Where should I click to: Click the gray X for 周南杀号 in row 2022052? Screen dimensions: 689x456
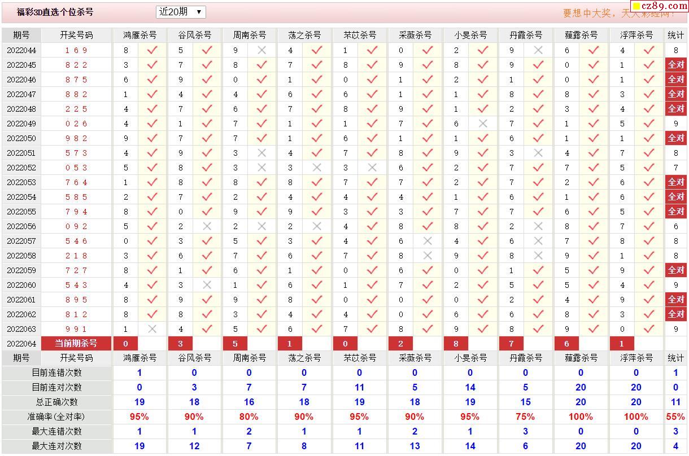point(261,168)
